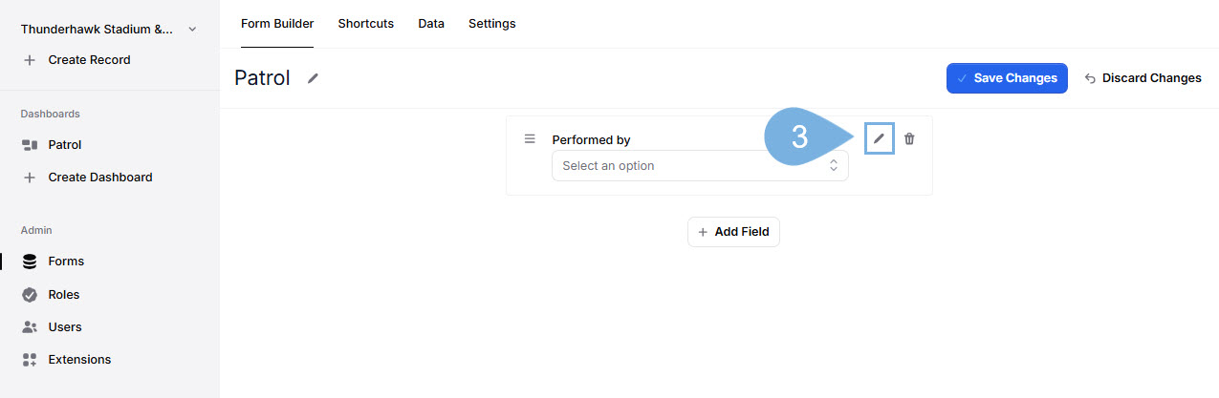Click the Save Changes button
This screenshot has height=398, width=1219.
(x=1007, y=78)
